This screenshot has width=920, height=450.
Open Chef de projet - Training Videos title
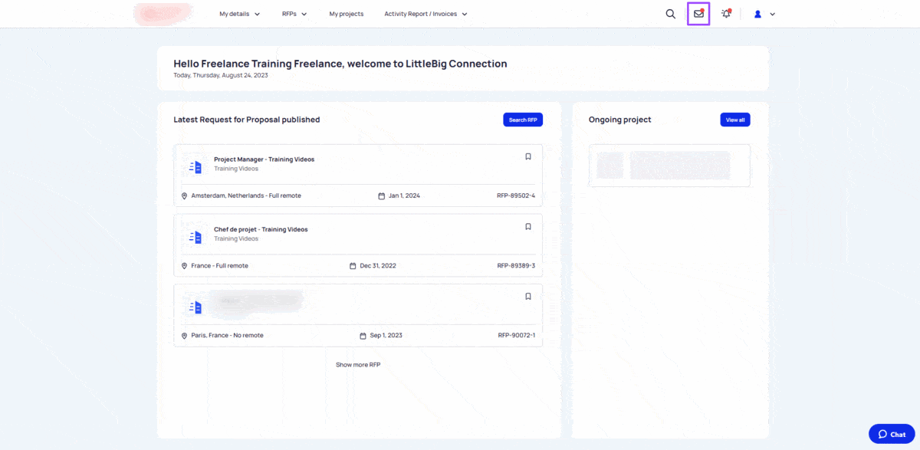(x=261, y=229)
